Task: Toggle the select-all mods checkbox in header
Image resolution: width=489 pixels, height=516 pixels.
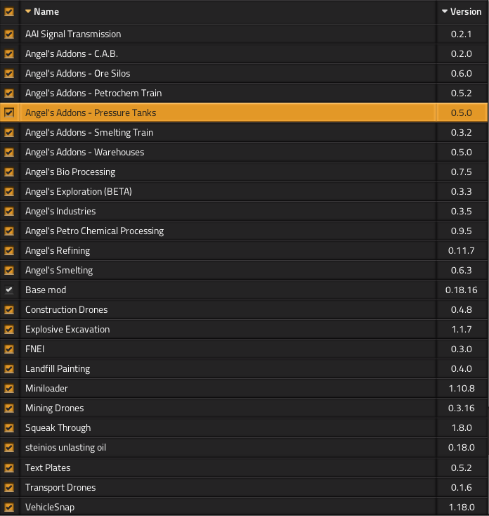Action: pos(9,11)
